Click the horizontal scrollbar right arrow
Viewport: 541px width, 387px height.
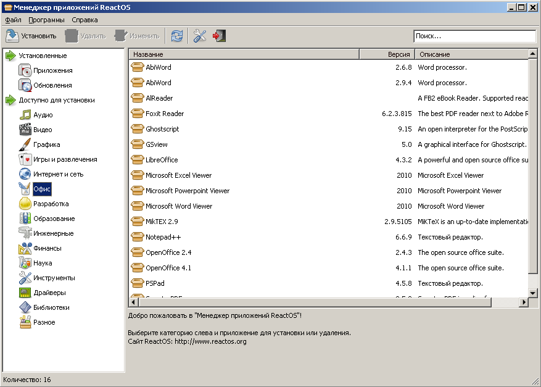tap(524, 302)
